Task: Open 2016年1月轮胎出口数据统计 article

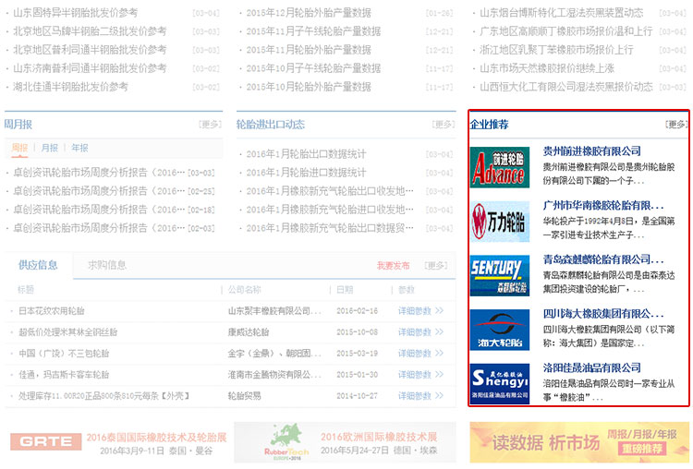Action: pyautogui.click(x=306, y=153)
